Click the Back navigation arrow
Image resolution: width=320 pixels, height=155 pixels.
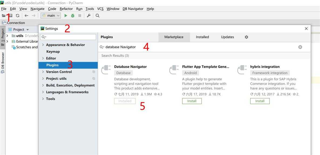pyautogui.click(x=26, y=15)
